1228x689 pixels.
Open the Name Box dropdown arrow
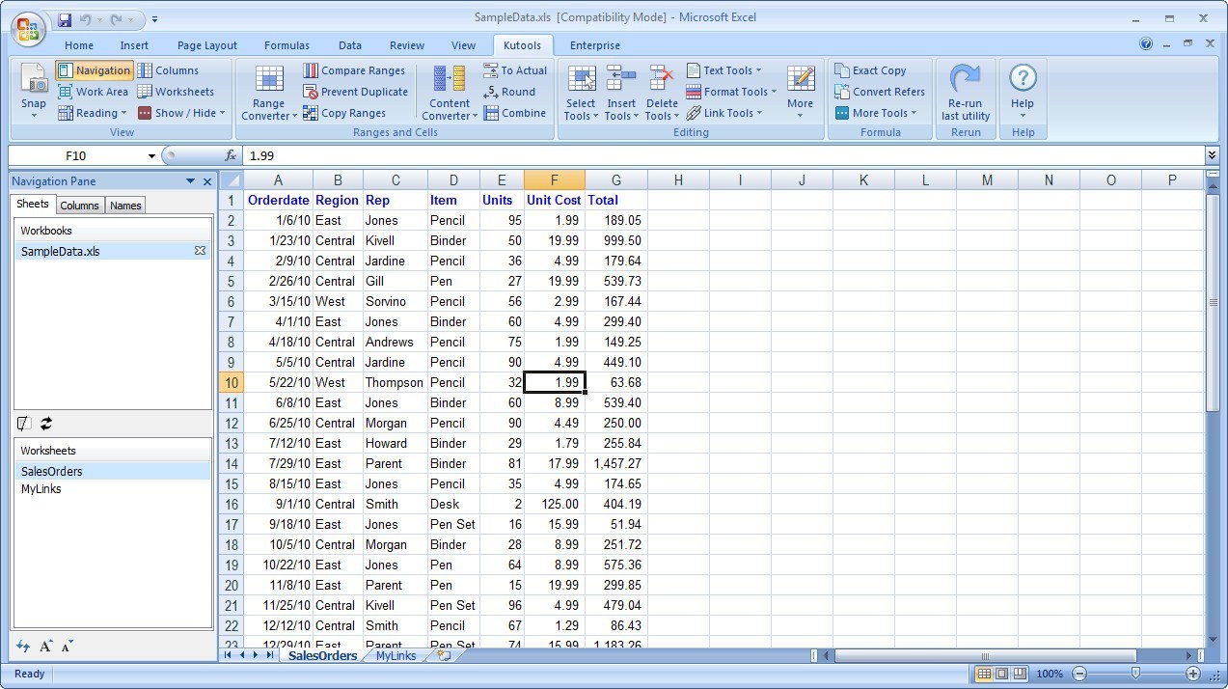coord(151,156)
